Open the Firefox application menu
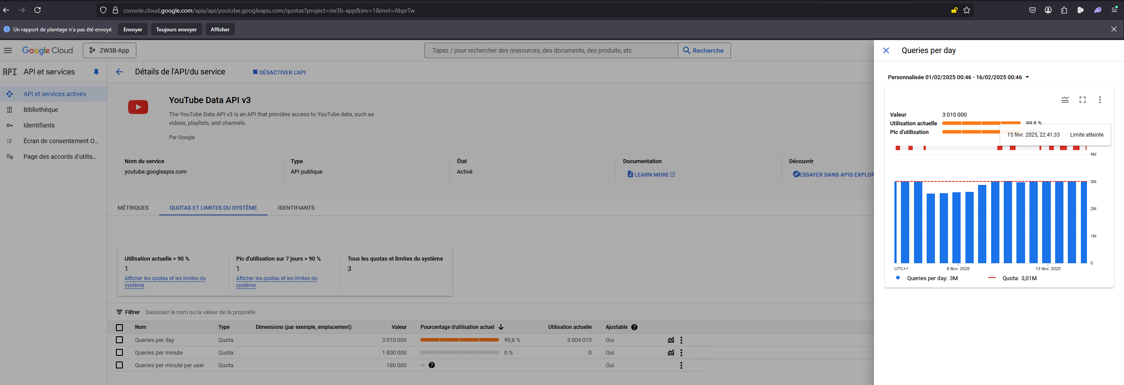1124x385 pixels. (1114, 10)
